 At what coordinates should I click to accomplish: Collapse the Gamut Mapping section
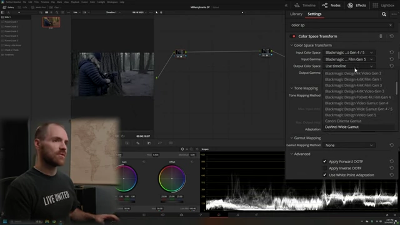click(x=291, y=138)
